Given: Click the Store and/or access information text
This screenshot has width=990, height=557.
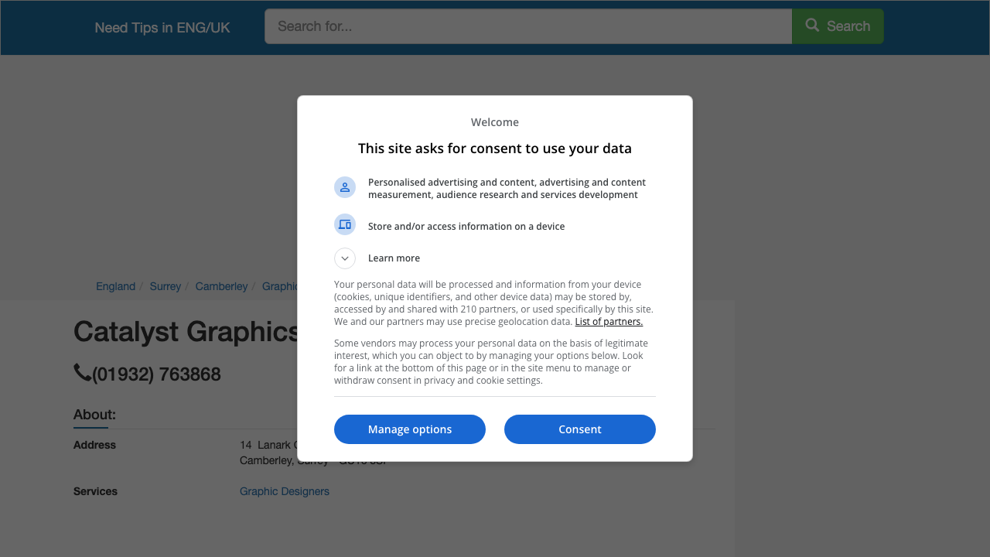Looking at the screenshot, I should [x=466, y=227].
